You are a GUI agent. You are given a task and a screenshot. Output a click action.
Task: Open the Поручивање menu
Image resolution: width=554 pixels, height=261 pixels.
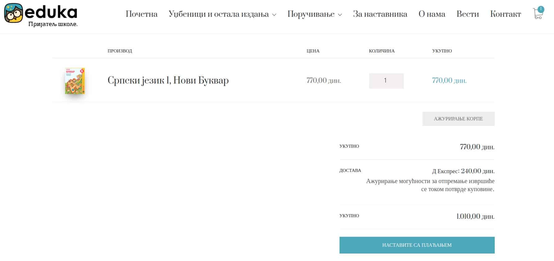point(311,14)
